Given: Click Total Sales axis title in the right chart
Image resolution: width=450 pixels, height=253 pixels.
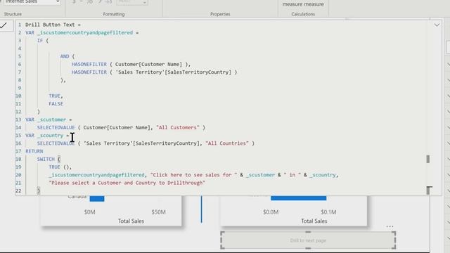Looking at the screenshot, I should coord(314,221).
